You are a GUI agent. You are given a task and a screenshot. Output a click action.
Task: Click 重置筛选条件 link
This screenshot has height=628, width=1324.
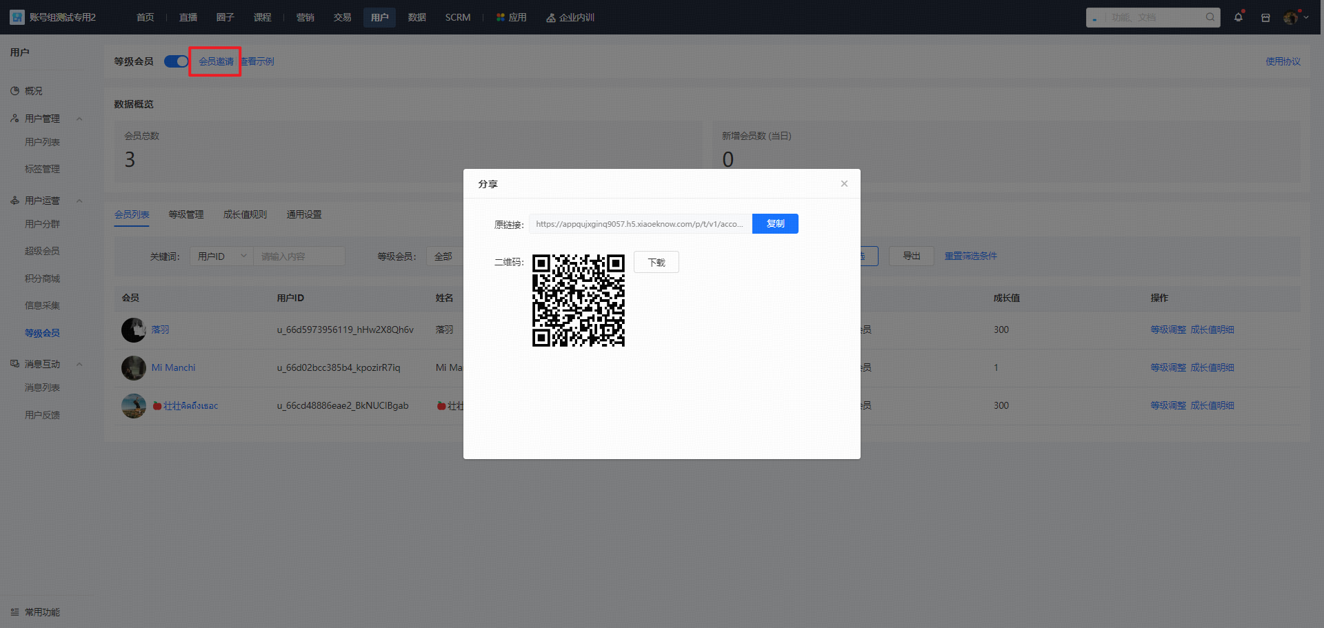971,256
